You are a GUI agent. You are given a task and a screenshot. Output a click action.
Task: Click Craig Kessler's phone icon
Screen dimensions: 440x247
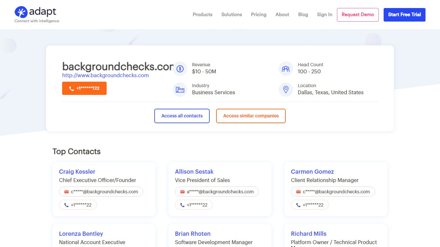coord(66,205)
